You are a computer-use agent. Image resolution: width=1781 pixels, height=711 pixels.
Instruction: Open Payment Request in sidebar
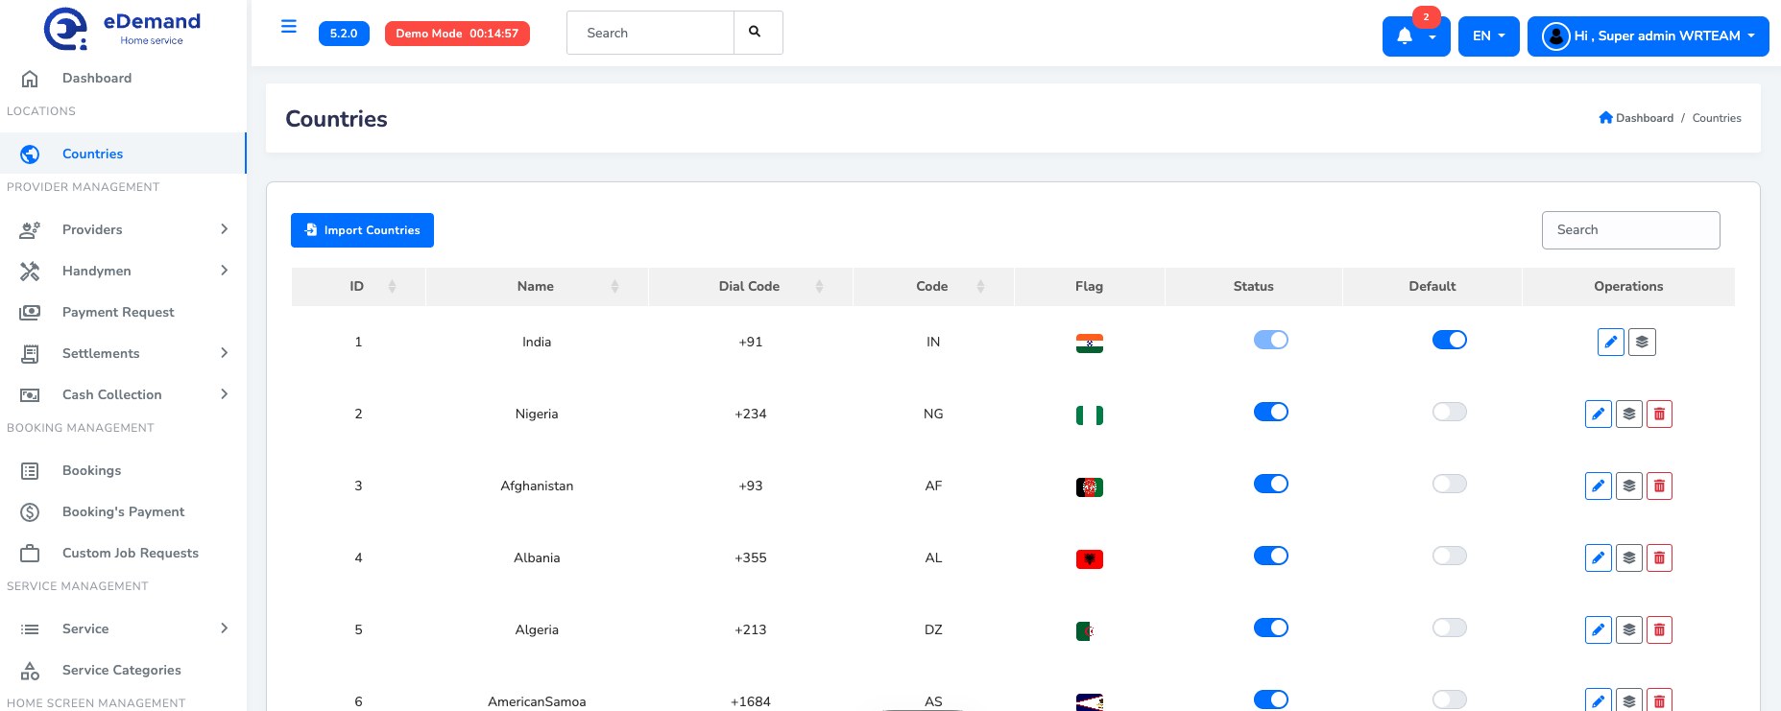[x=123, y=312]
